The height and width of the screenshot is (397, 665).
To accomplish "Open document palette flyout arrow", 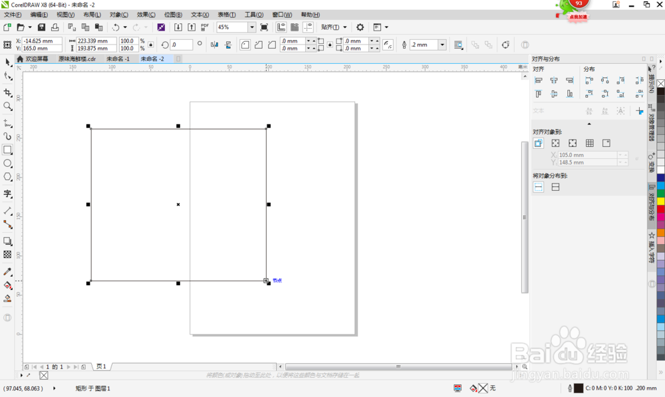I will click(x=22, y=375).
